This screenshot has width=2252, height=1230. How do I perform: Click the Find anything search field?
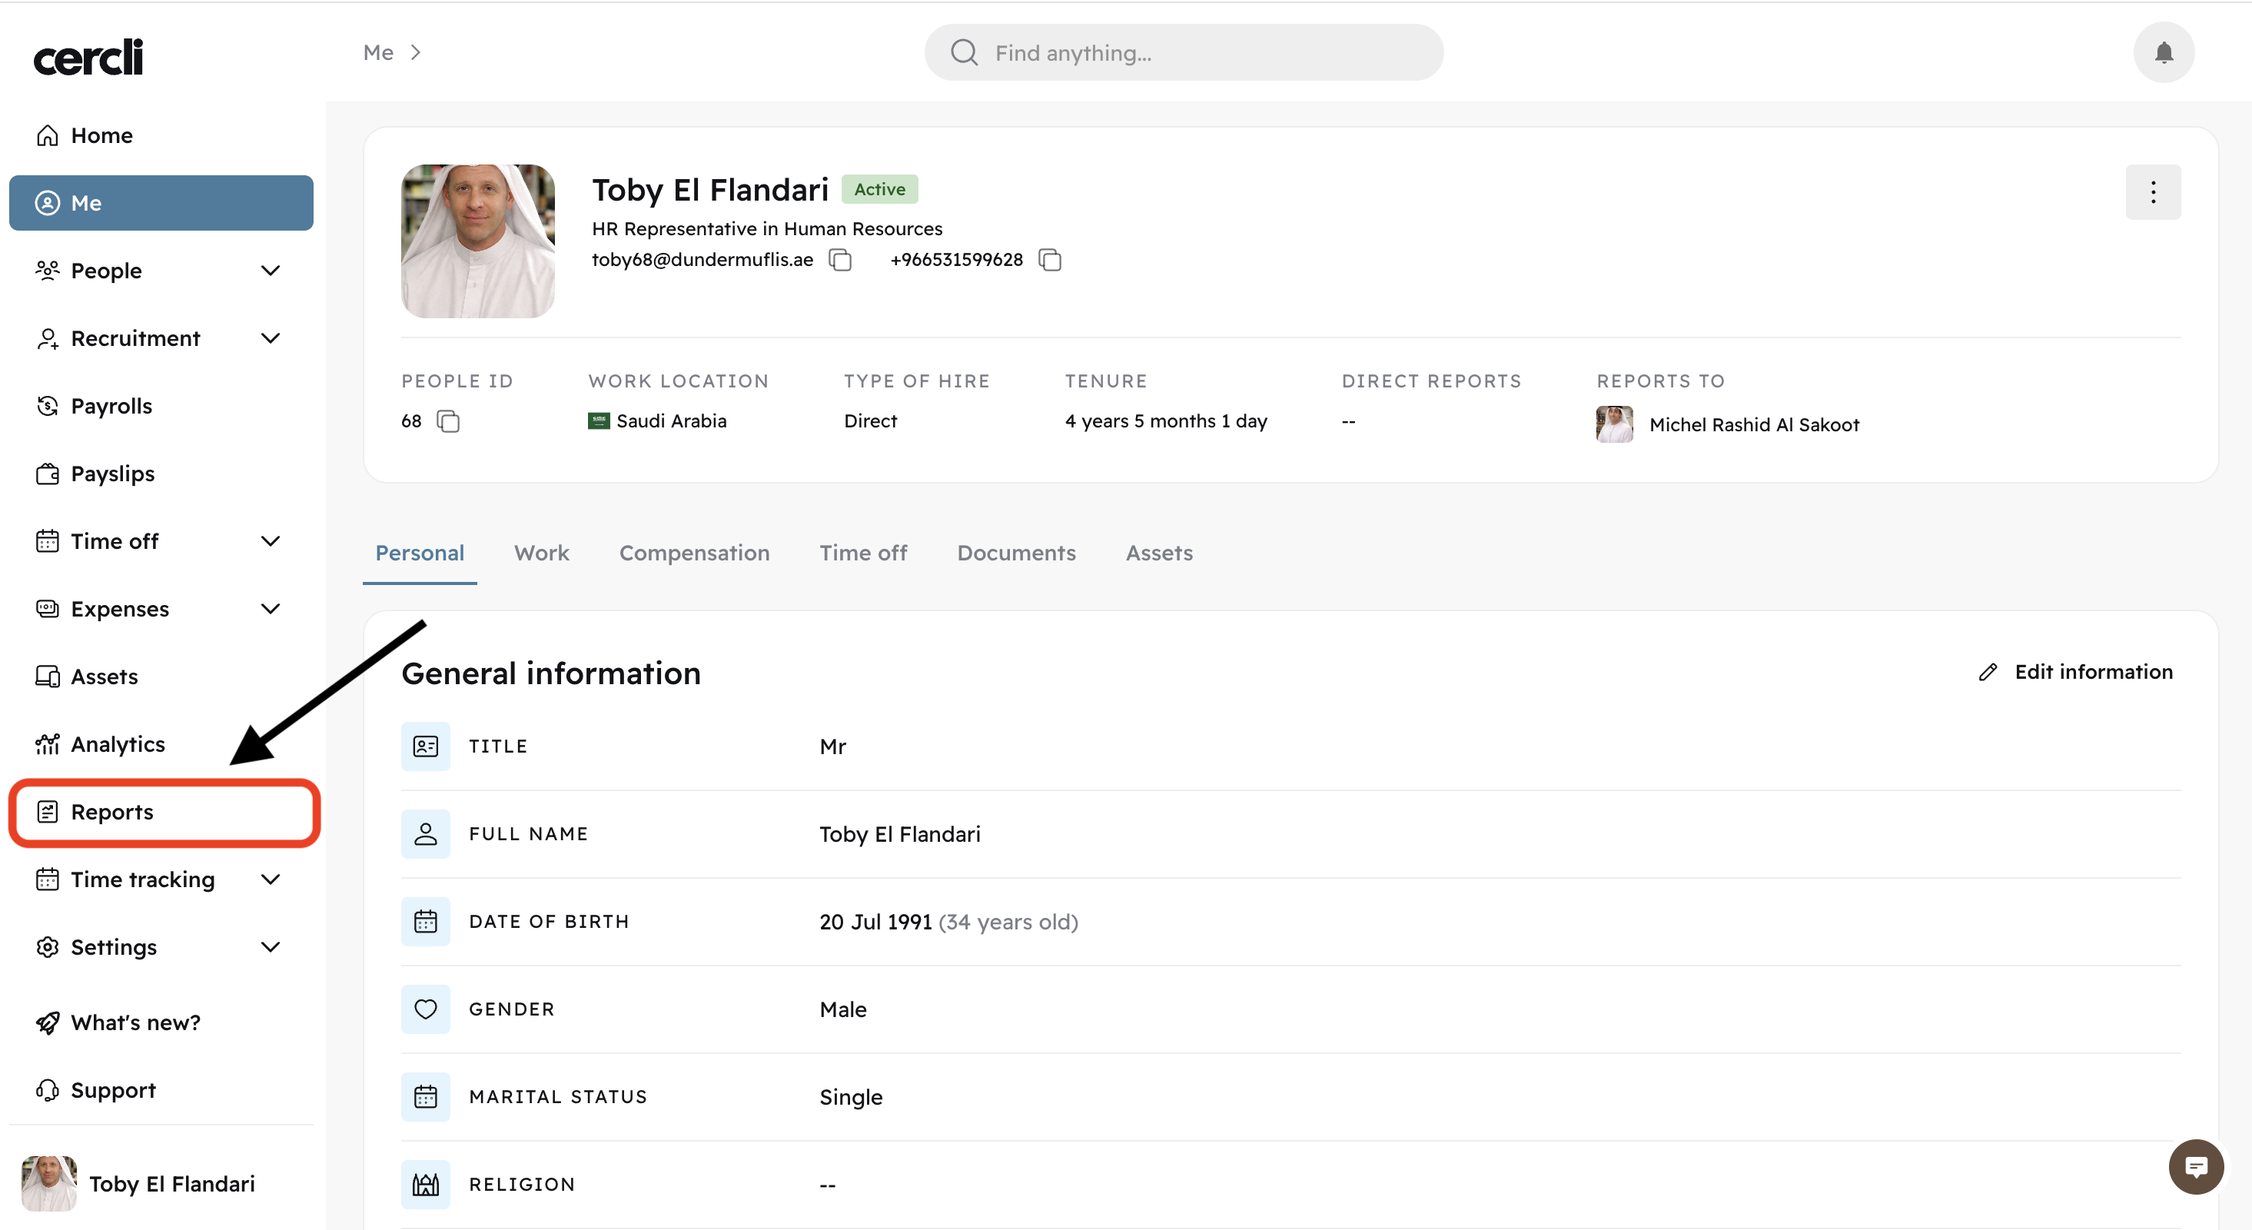pyautogui.click(x=1184, y=52)
